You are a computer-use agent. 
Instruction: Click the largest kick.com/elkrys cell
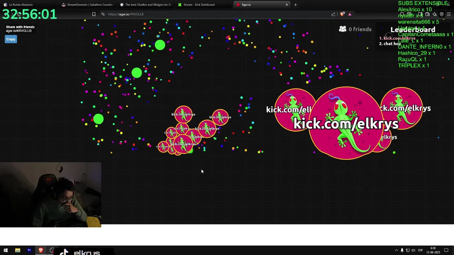346,123
